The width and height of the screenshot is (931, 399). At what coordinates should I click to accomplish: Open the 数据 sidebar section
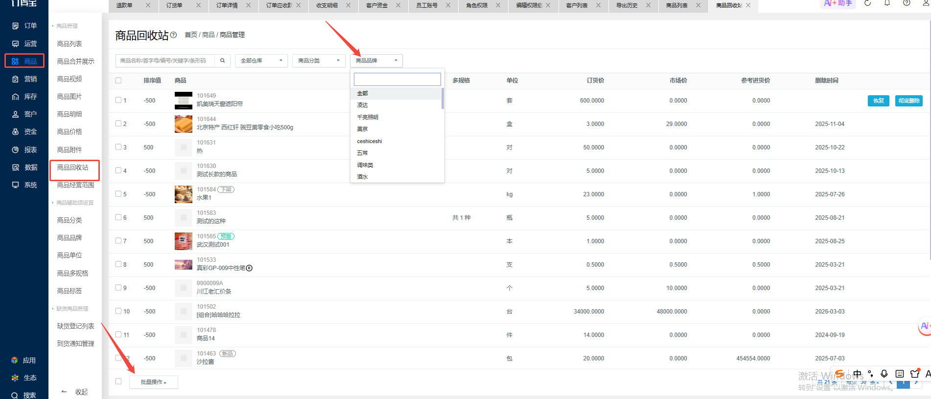coord(24,168)
